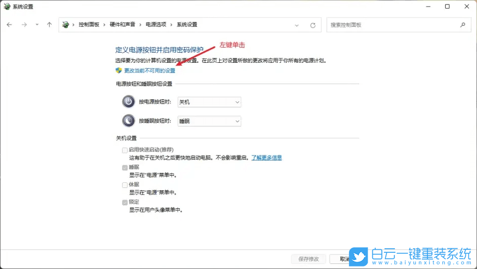Open the power button action dropdown
The height and width of the screenshot is (269, 477).
coord(209,102)
